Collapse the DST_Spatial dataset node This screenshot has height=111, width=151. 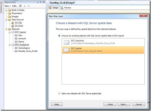pos(10,32)
